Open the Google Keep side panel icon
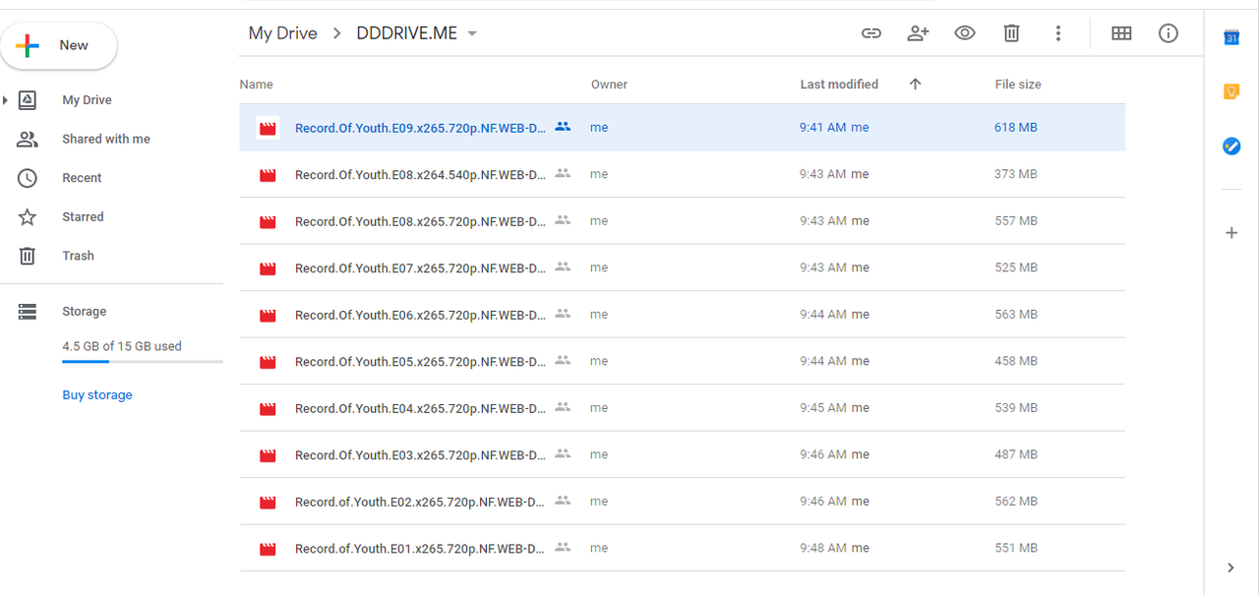This screenshot has height=595, width=1259. pyautogui.click(x=1231, y=91)
